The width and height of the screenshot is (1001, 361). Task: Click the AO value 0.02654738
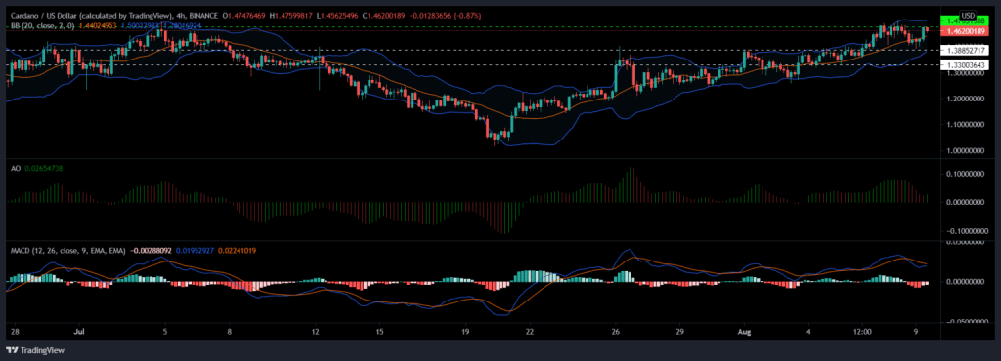point(43,168)
